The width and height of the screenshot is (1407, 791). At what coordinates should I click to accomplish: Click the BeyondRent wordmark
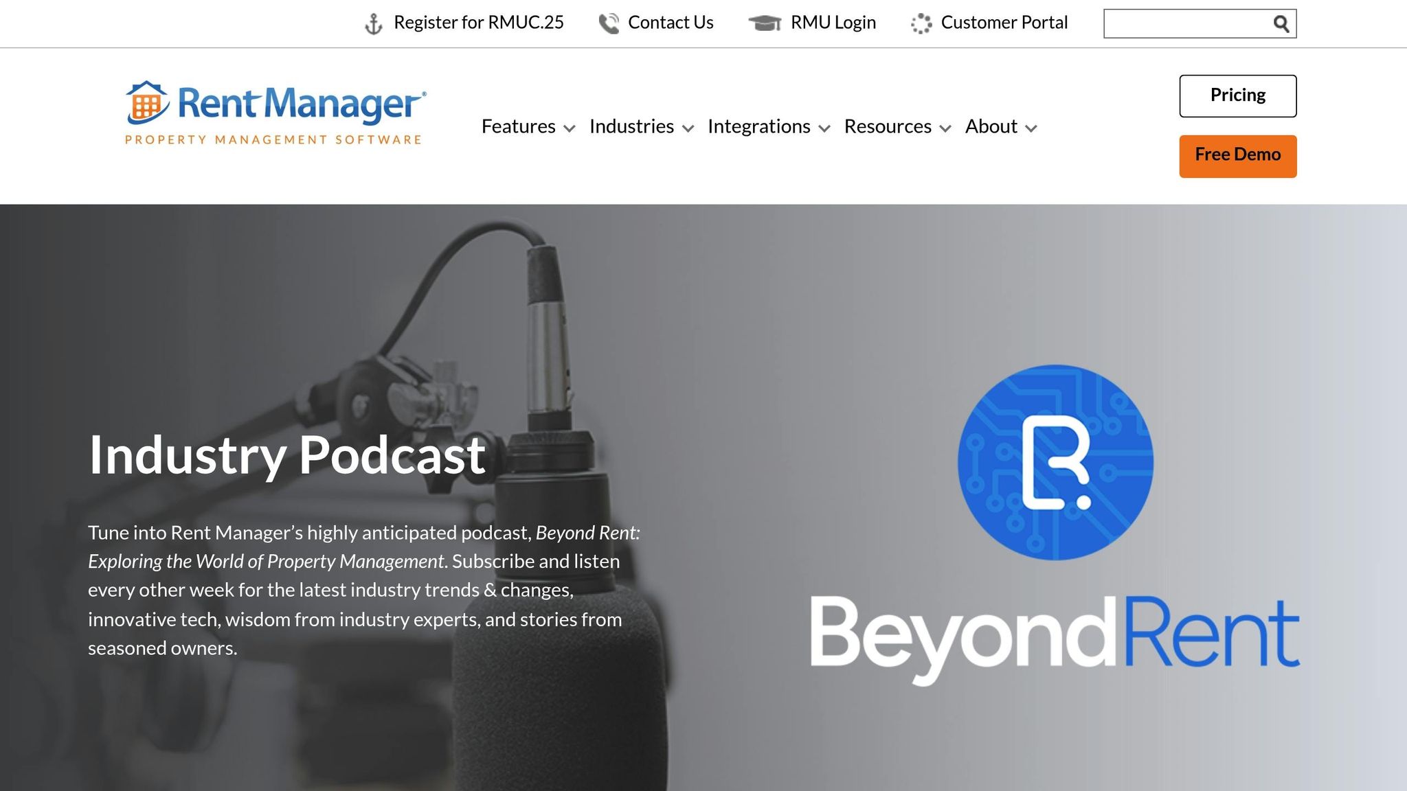(1055, 640)
